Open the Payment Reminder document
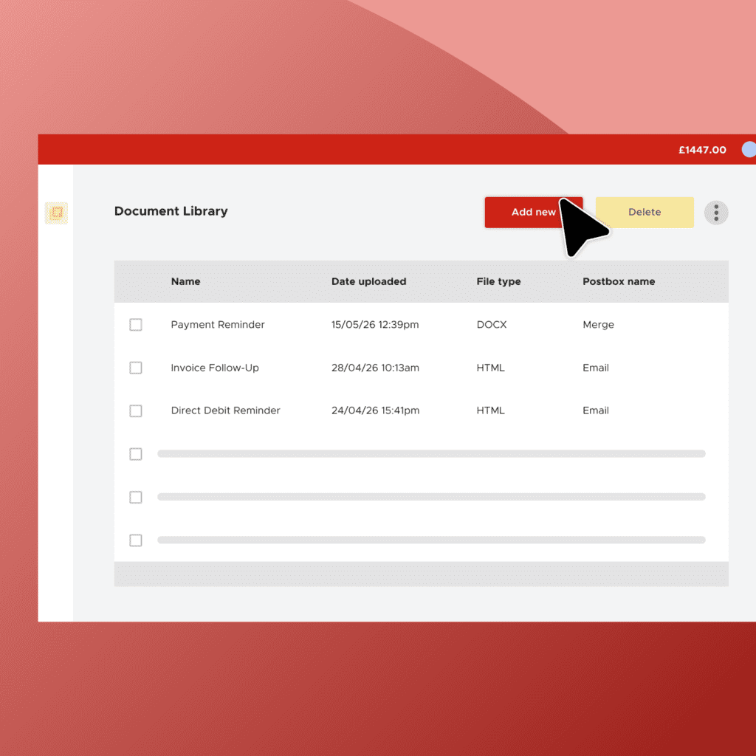 pyautogui.click(x=218, y=325)
